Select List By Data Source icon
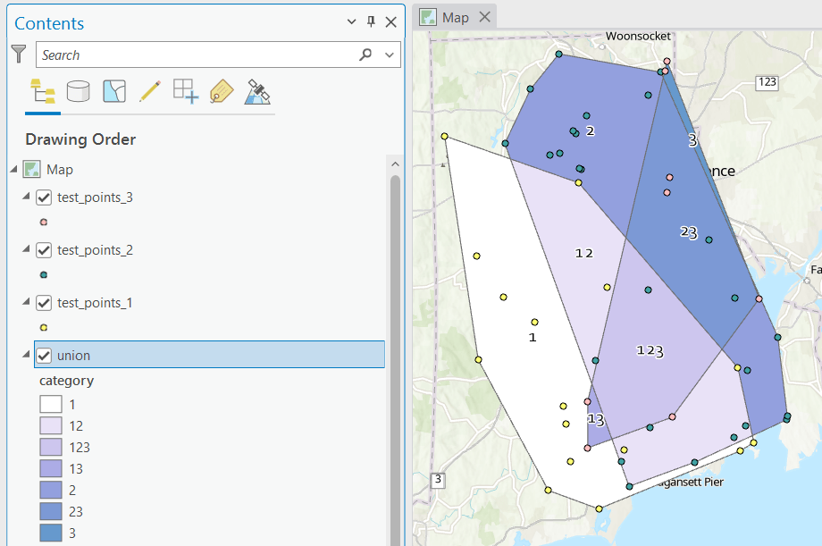The height and width of the screenshot is (546, 822). tap(78, 91)
